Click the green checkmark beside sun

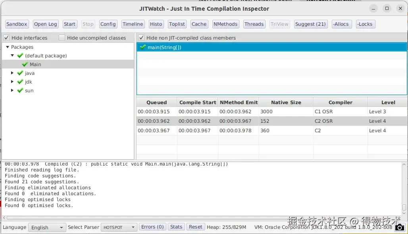click(20, 90)
